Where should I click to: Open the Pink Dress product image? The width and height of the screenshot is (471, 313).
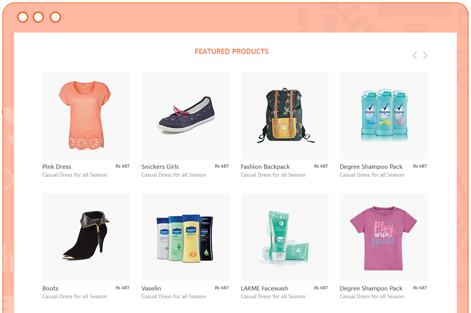[86, 115]
